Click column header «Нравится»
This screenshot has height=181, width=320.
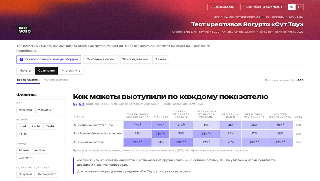[x=160, y=117]
